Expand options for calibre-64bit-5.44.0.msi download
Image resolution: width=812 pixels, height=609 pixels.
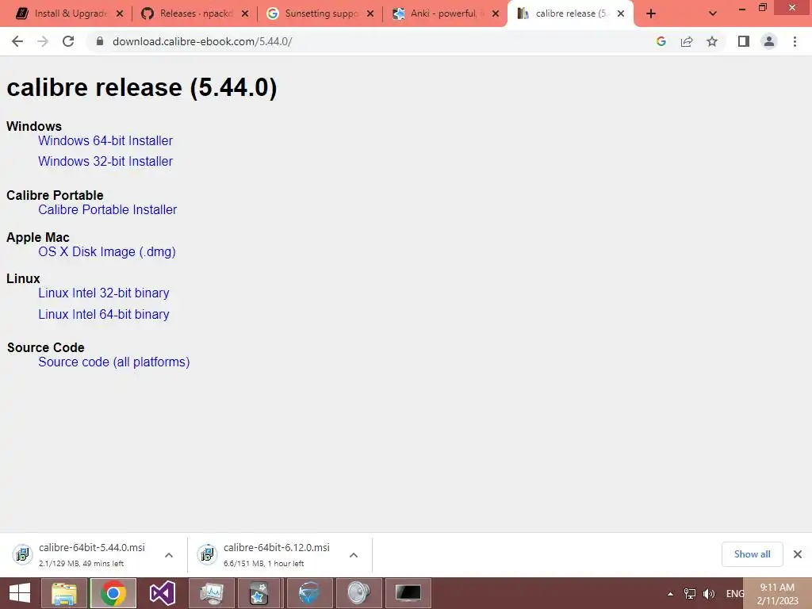click(169, 555)
